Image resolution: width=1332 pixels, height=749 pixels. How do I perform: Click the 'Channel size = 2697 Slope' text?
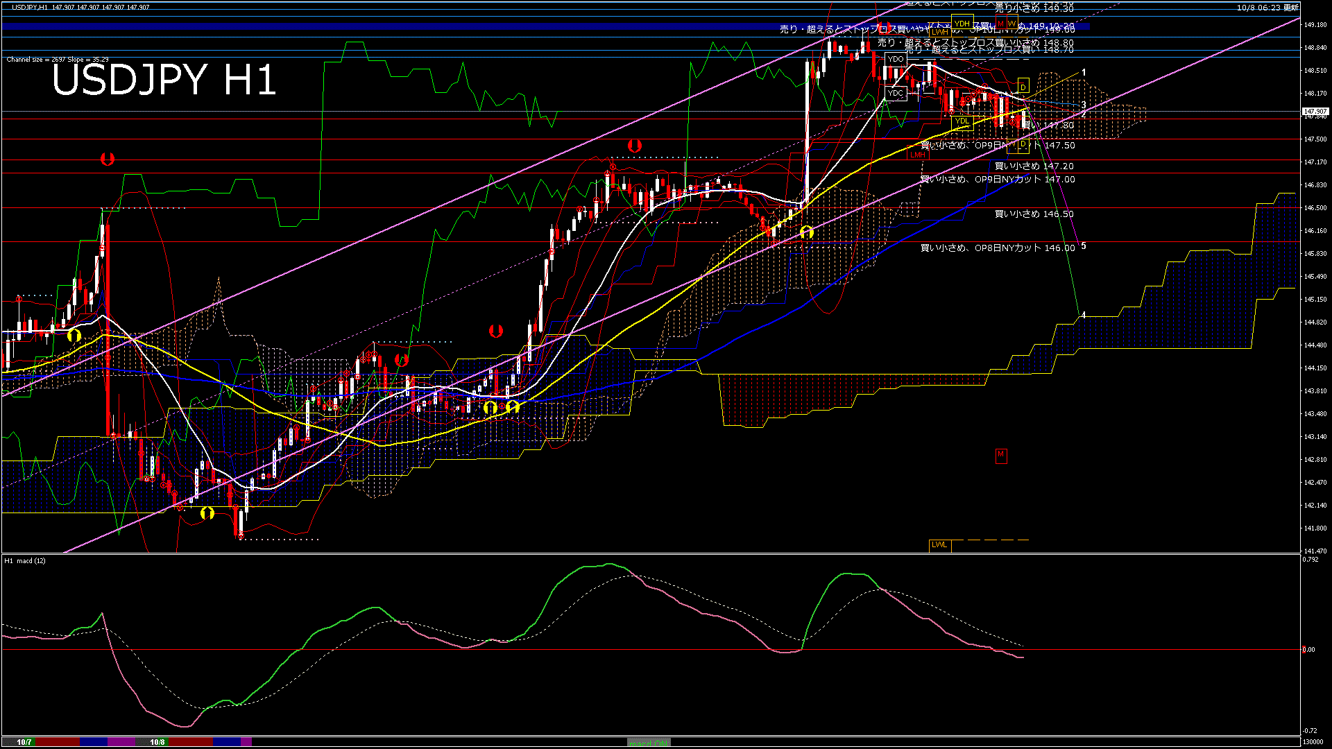click(x=58, y=60)
